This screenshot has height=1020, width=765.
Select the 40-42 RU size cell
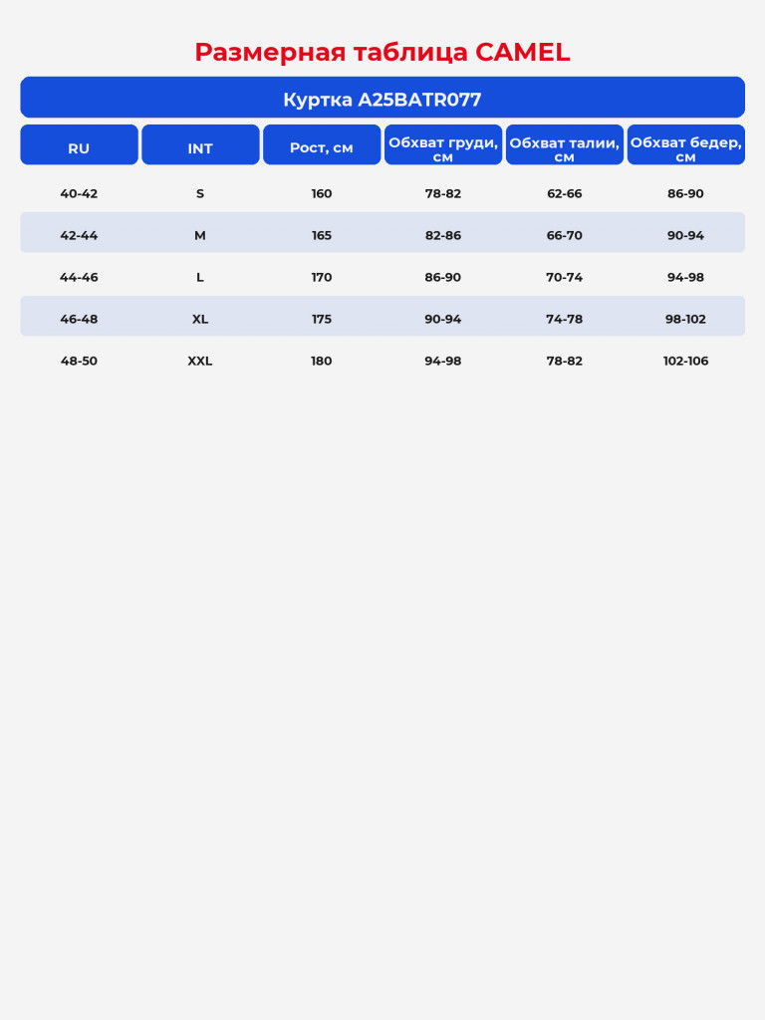[79, 193]
